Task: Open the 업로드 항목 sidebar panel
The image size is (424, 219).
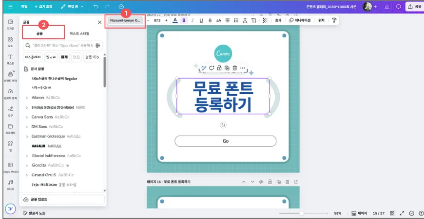Action: 11,94
